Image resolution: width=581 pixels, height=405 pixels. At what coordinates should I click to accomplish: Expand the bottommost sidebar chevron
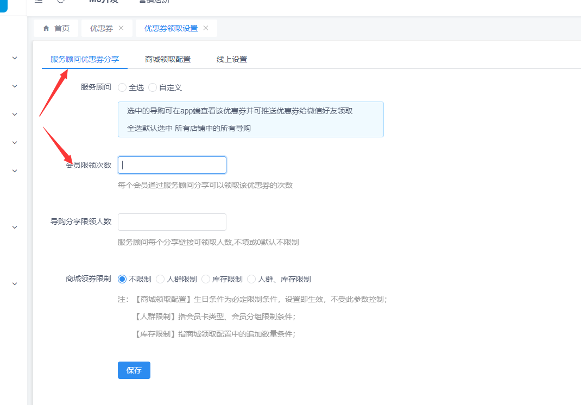15,284
